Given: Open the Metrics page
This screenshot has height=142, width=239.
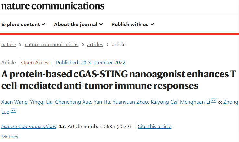Looking at the screenshot, I should pyautogui.click(x=10, y=137).
